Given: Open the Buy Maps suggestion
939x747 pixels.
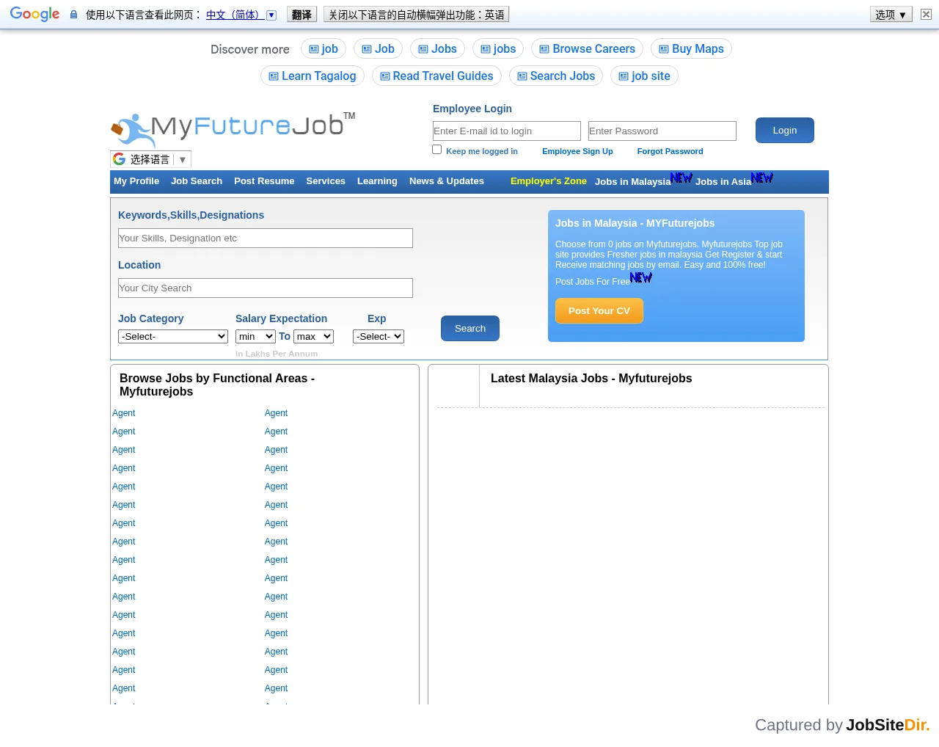Looking at the screenshot, I should click(x=691, y=49).
